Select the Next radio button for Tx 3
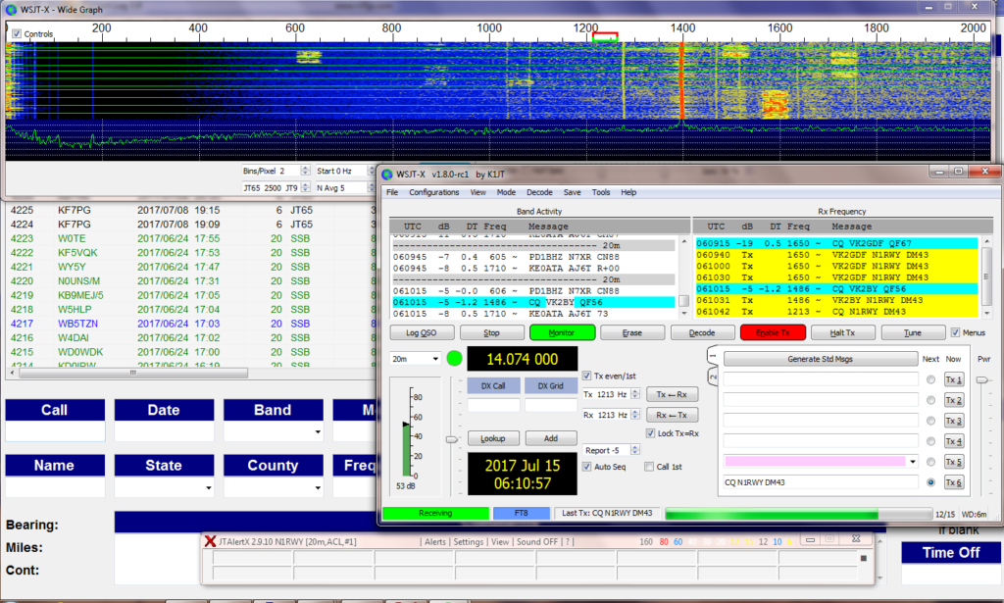Image resolution: width=1004 pixels, height=603 pixels. pyautogui.click(x=930, y=421)
